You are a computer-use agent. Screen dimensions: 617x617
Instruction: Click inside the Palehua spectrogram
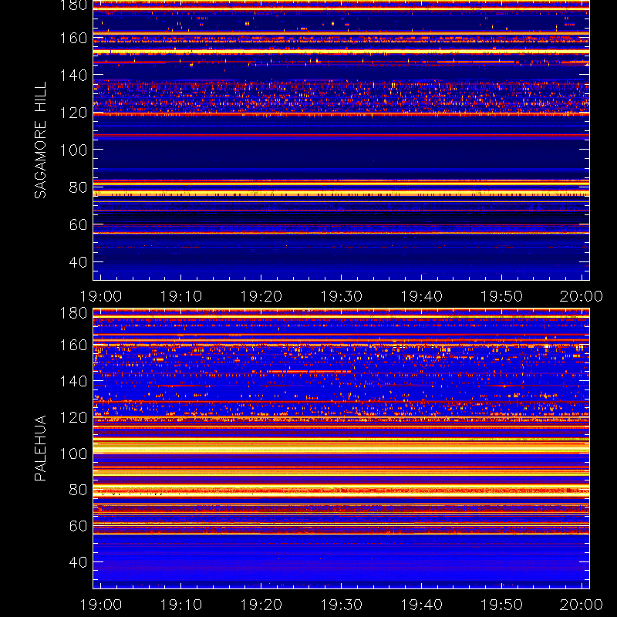point(341,449)
